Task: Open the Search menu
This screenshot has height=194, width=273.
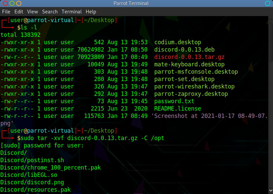Action: (x=50, y=12)
